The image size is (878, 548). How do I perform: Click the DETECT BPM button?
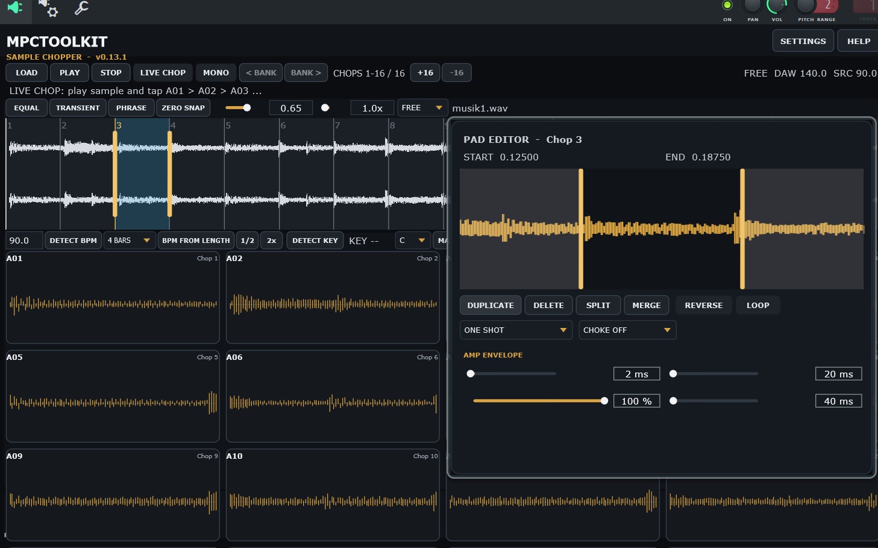[73, 241]
